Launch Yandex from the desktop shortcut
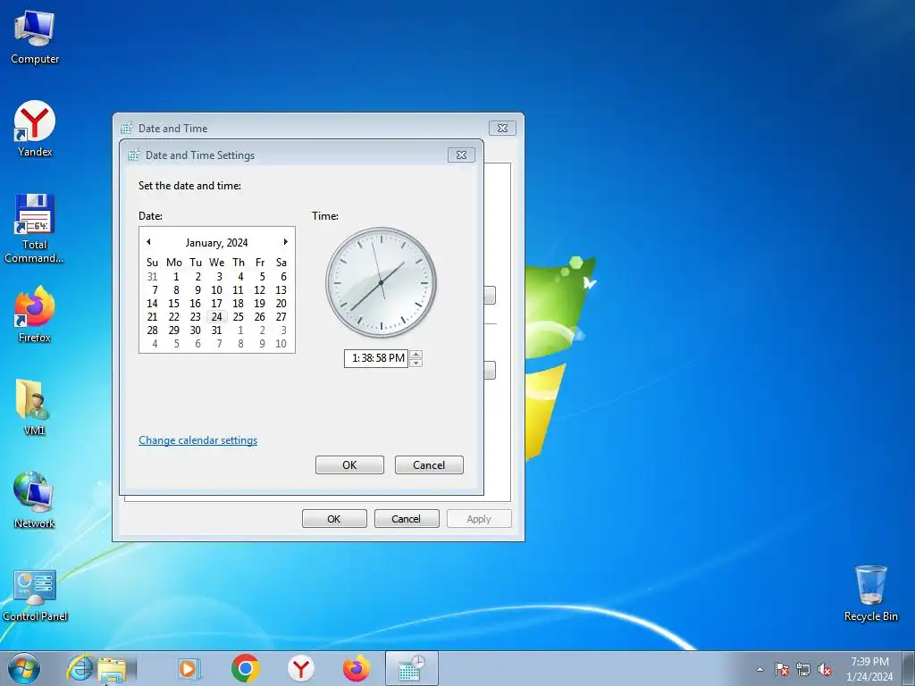This screenshot has height=686, width=915. 35,129
